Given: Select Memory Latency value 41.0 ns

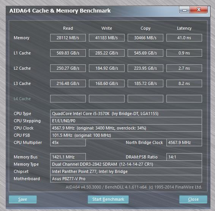Looking at the screenshot, I should click(x=184, y=38).
